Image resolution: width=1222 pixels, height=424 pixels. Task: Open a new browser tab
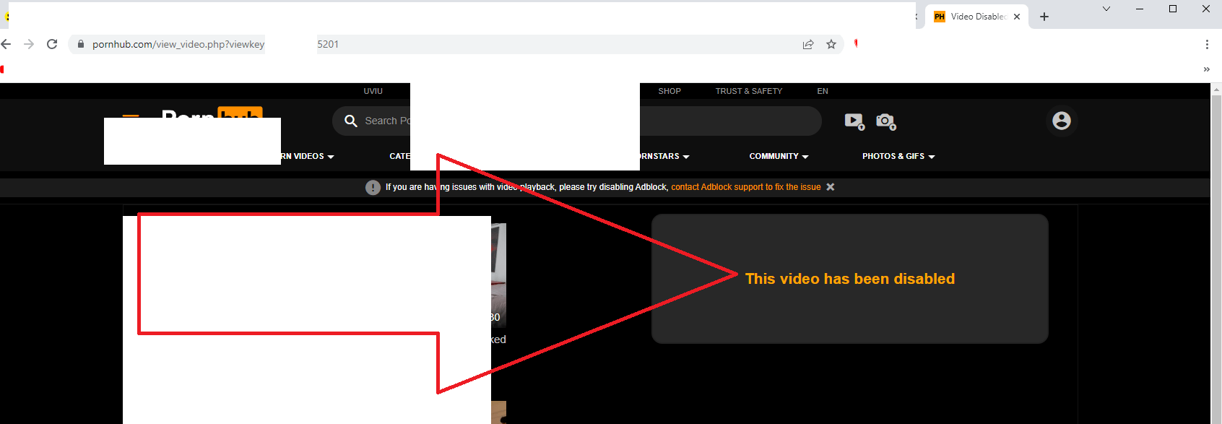click(x=1044, y=17)
